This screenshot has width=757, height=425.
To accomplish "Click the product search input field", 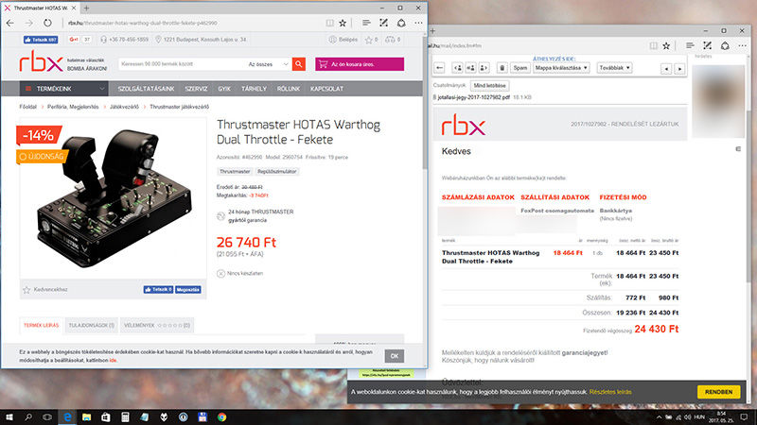I will click(x=183, y=64).
